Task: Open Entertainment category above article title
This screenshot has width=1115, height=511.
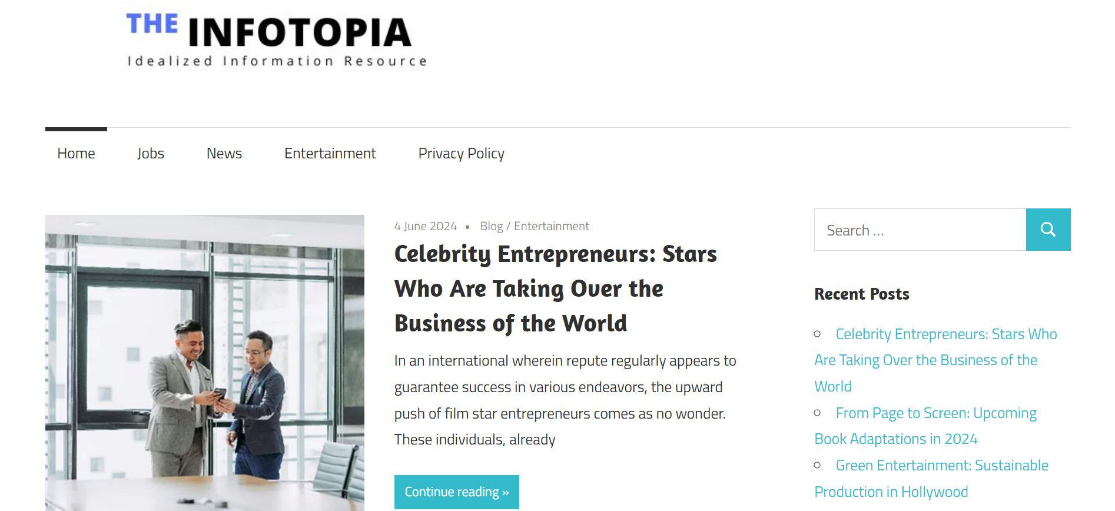Action: coord(551,227)
